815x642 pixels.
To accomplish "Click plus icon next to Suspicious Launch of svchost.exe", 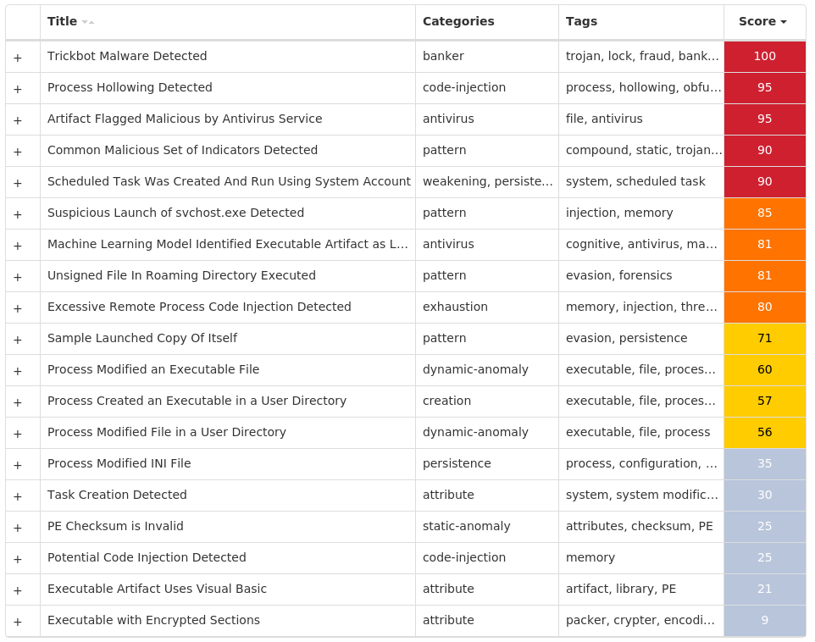I will [18, 214].
